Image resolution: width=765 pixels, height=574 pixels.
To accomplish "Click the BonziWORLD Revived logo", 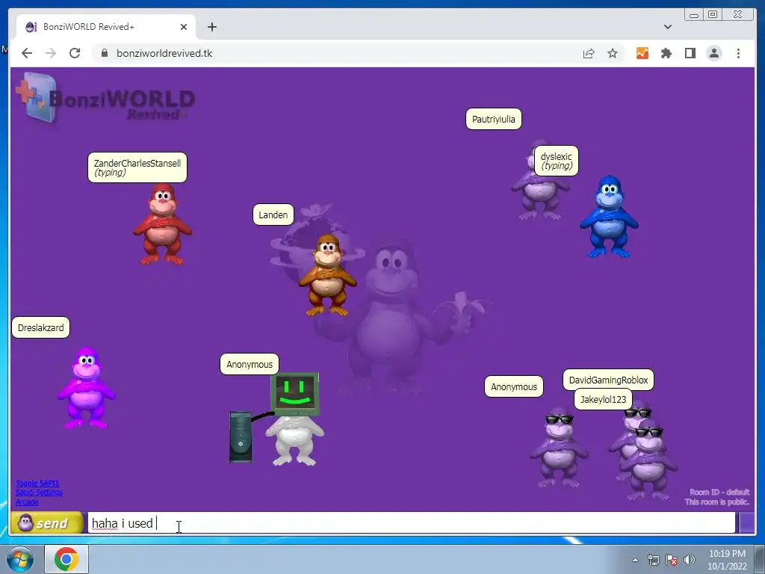I will tap(105, 98).
